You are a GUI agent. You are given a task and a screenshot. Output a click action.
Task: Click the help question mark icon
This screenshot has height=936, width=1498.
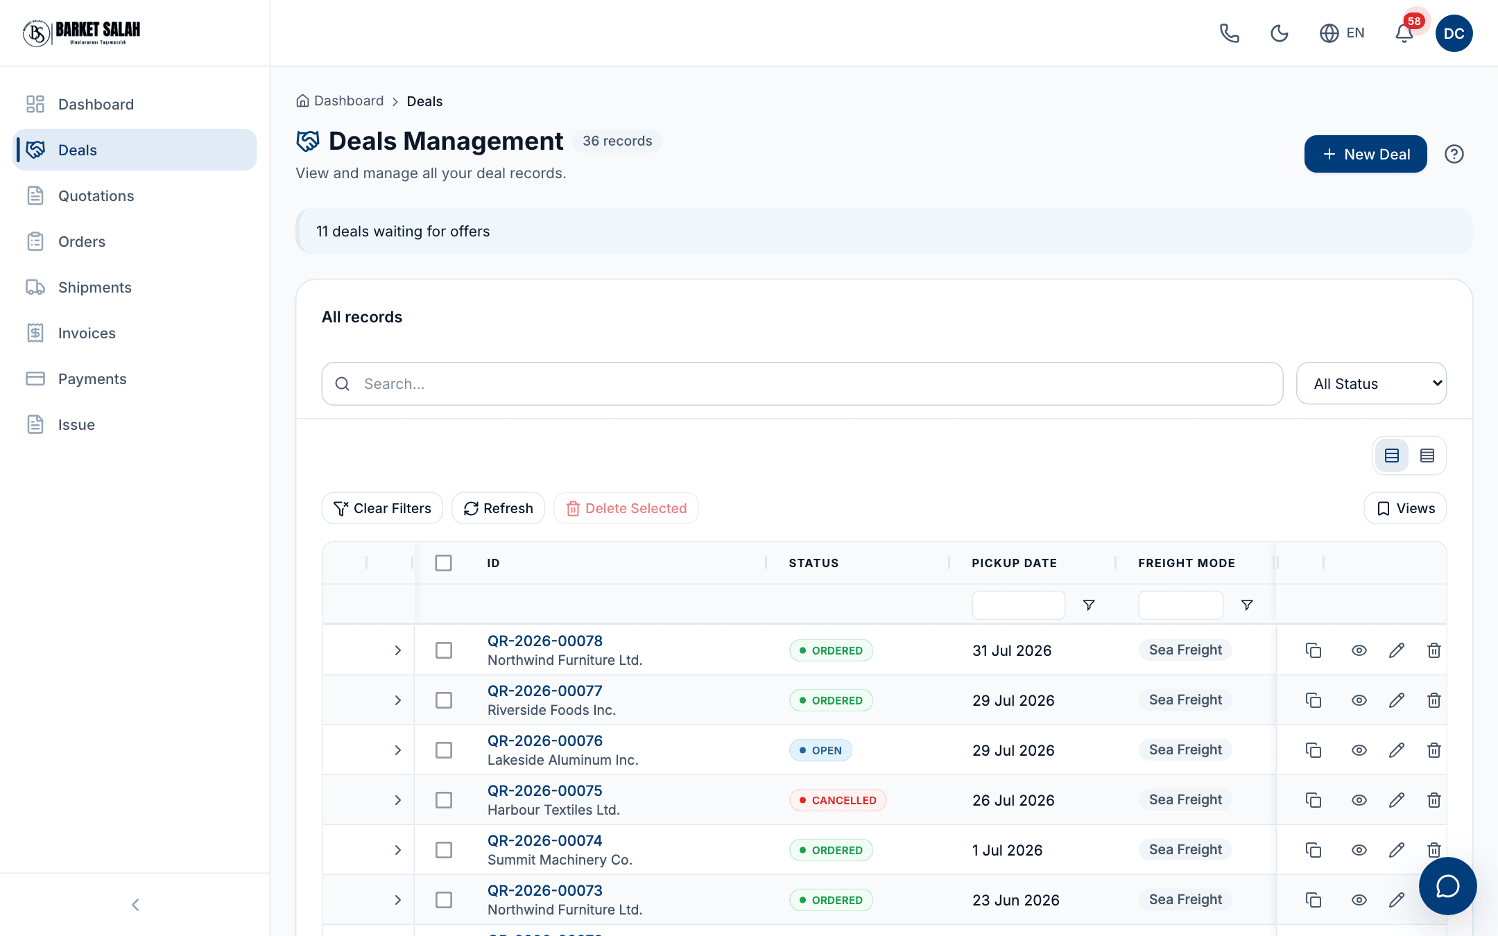tap(1454, 154)
